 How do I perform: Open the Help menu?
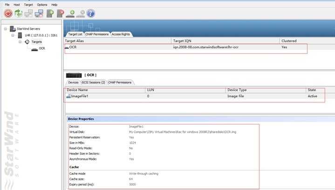pyautogui.click(x=54, y=5)
